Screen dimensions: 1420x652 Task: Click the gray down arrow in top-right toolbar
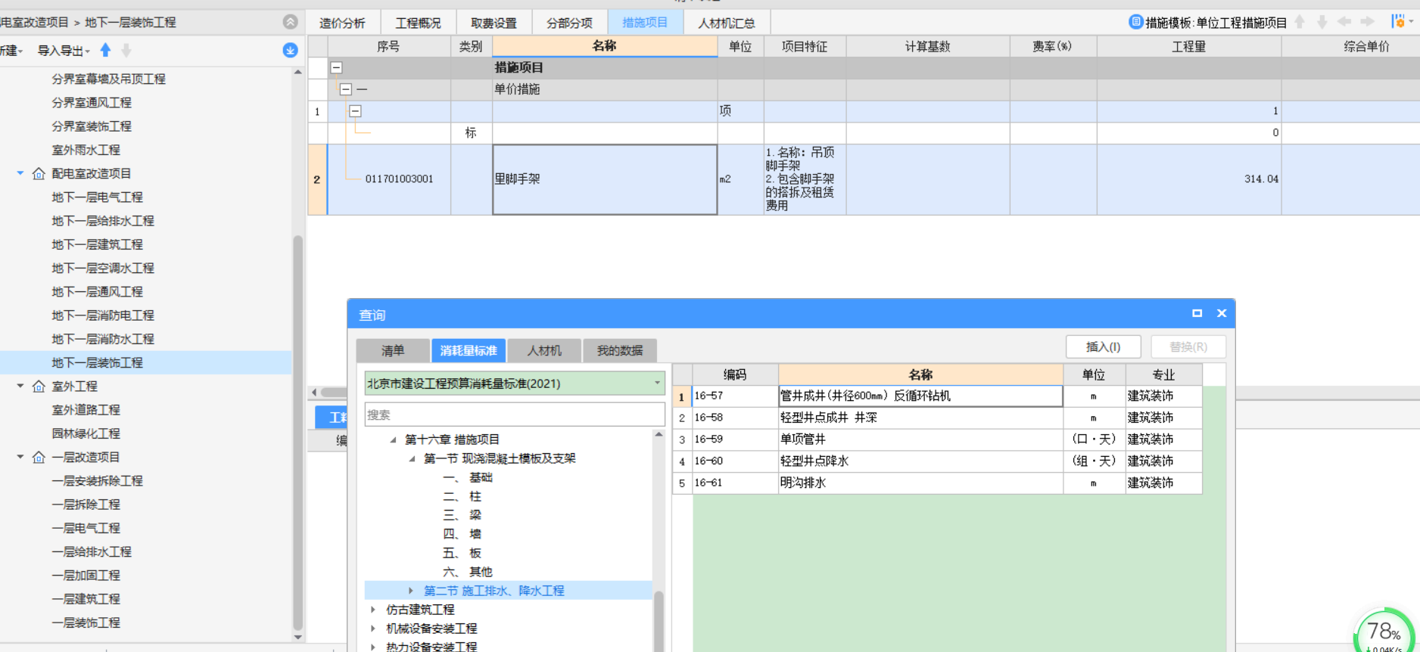click(1322, 22)
